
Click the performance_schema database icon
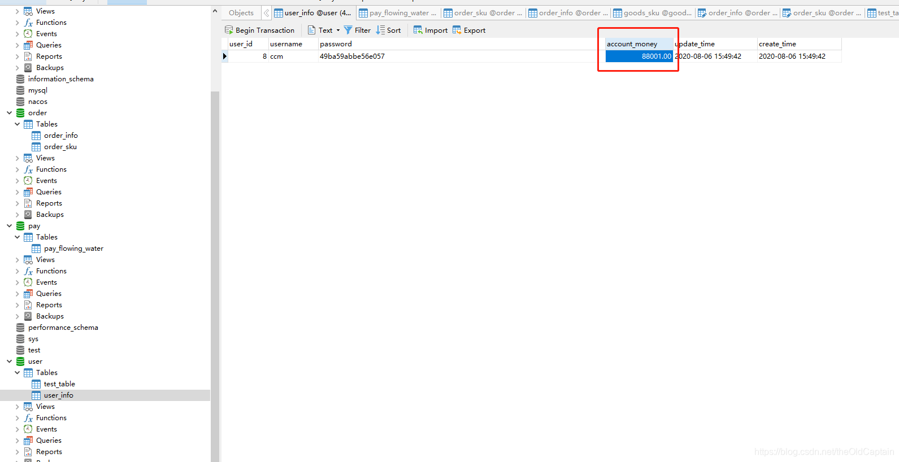pyautogui.click(x=20, y=328)
